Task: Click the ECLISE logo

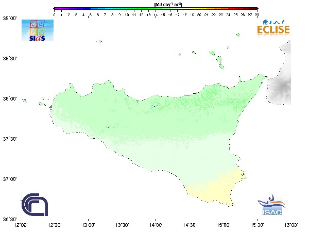Action: pyautogui.click(x=273, y=29)
